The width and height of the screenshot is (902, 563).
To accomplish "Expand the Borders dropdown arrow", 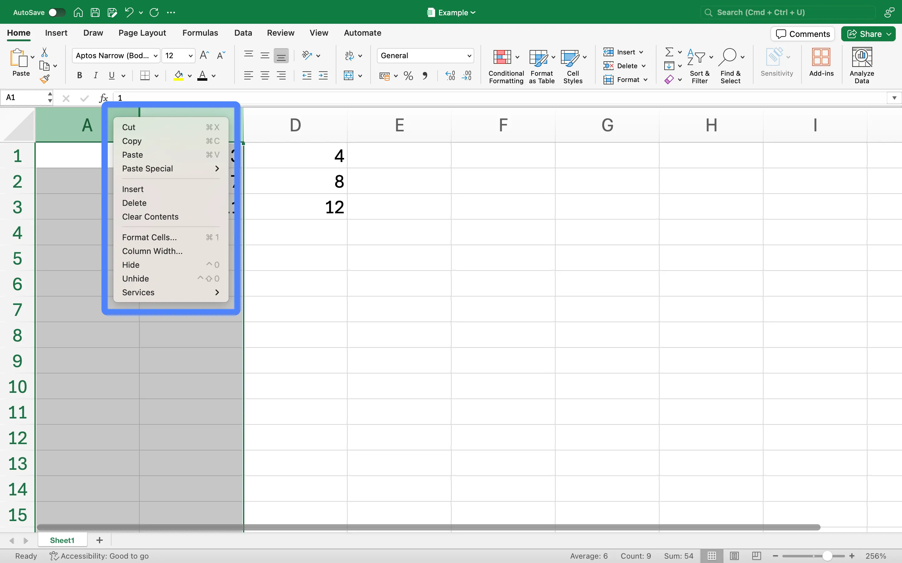I will 157,76.
